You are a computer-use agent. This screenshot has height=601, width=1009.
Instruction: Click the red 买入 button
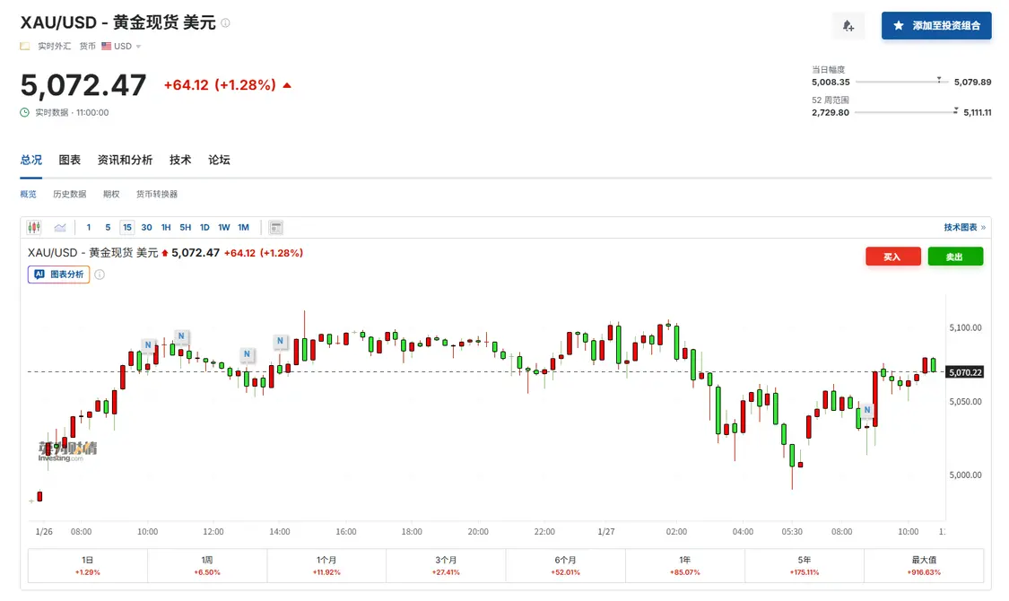(892, 257)
